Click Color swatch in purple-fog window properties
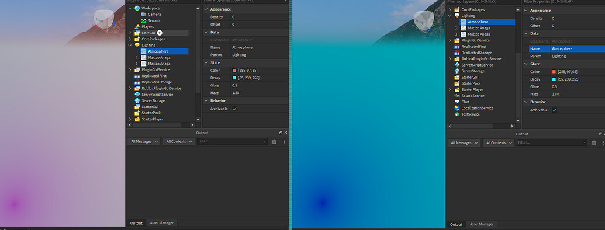Screen dimensions: 605x230 [234, 71]
